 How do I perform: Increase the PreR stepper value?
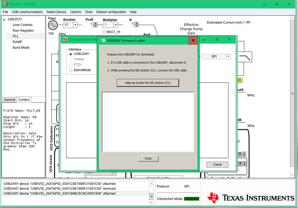pos(95,23)
